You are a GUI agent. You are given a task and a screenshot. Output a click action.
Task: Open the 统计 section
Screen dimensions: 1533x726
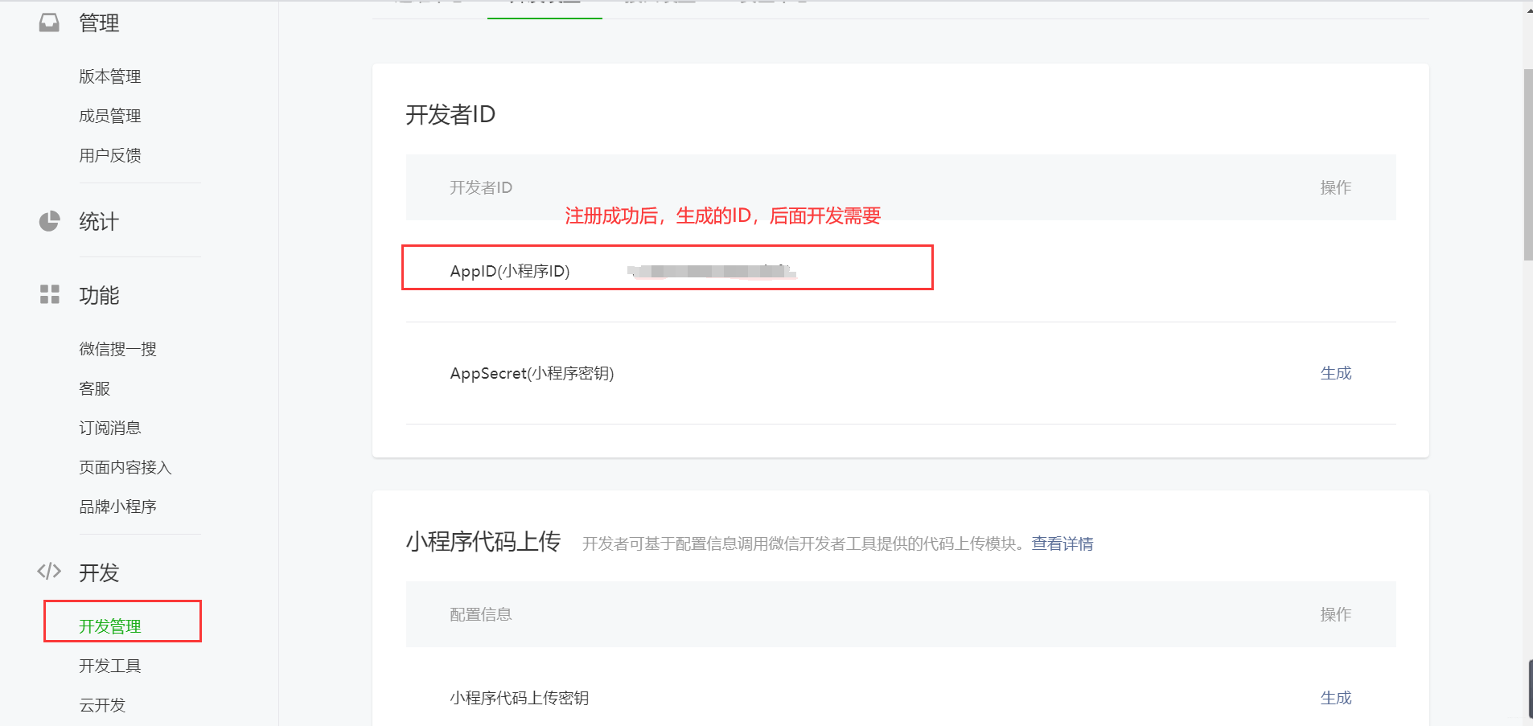pos(99,222)
